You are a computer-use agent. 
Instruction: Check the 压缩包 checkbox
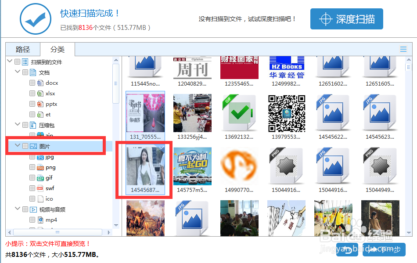tap(25, 125)
